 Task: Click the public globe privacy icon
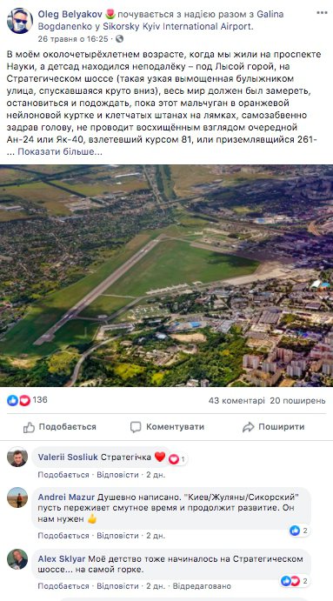(119, 39)
